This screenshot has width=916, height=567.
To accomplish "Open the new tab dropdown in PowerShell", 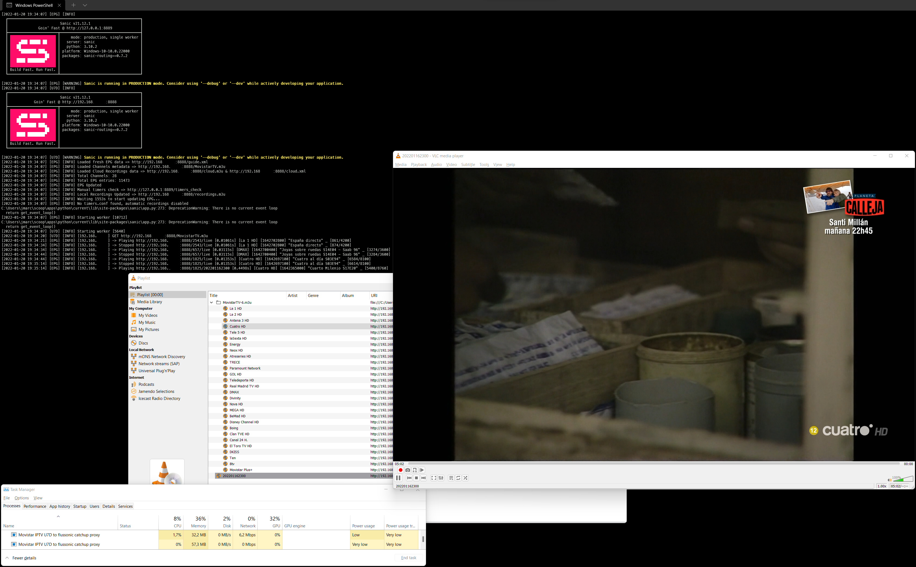I will click(x=85, y=5).
